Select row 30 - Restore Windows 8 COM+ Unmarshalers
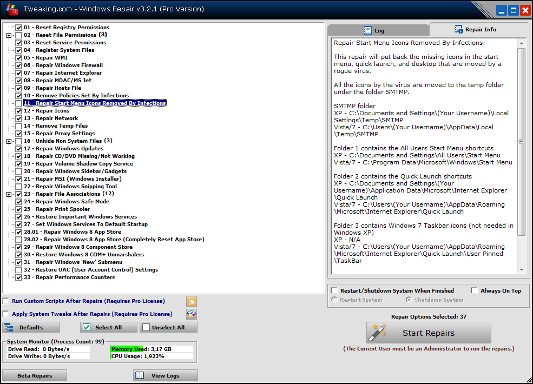 (84, 255)
